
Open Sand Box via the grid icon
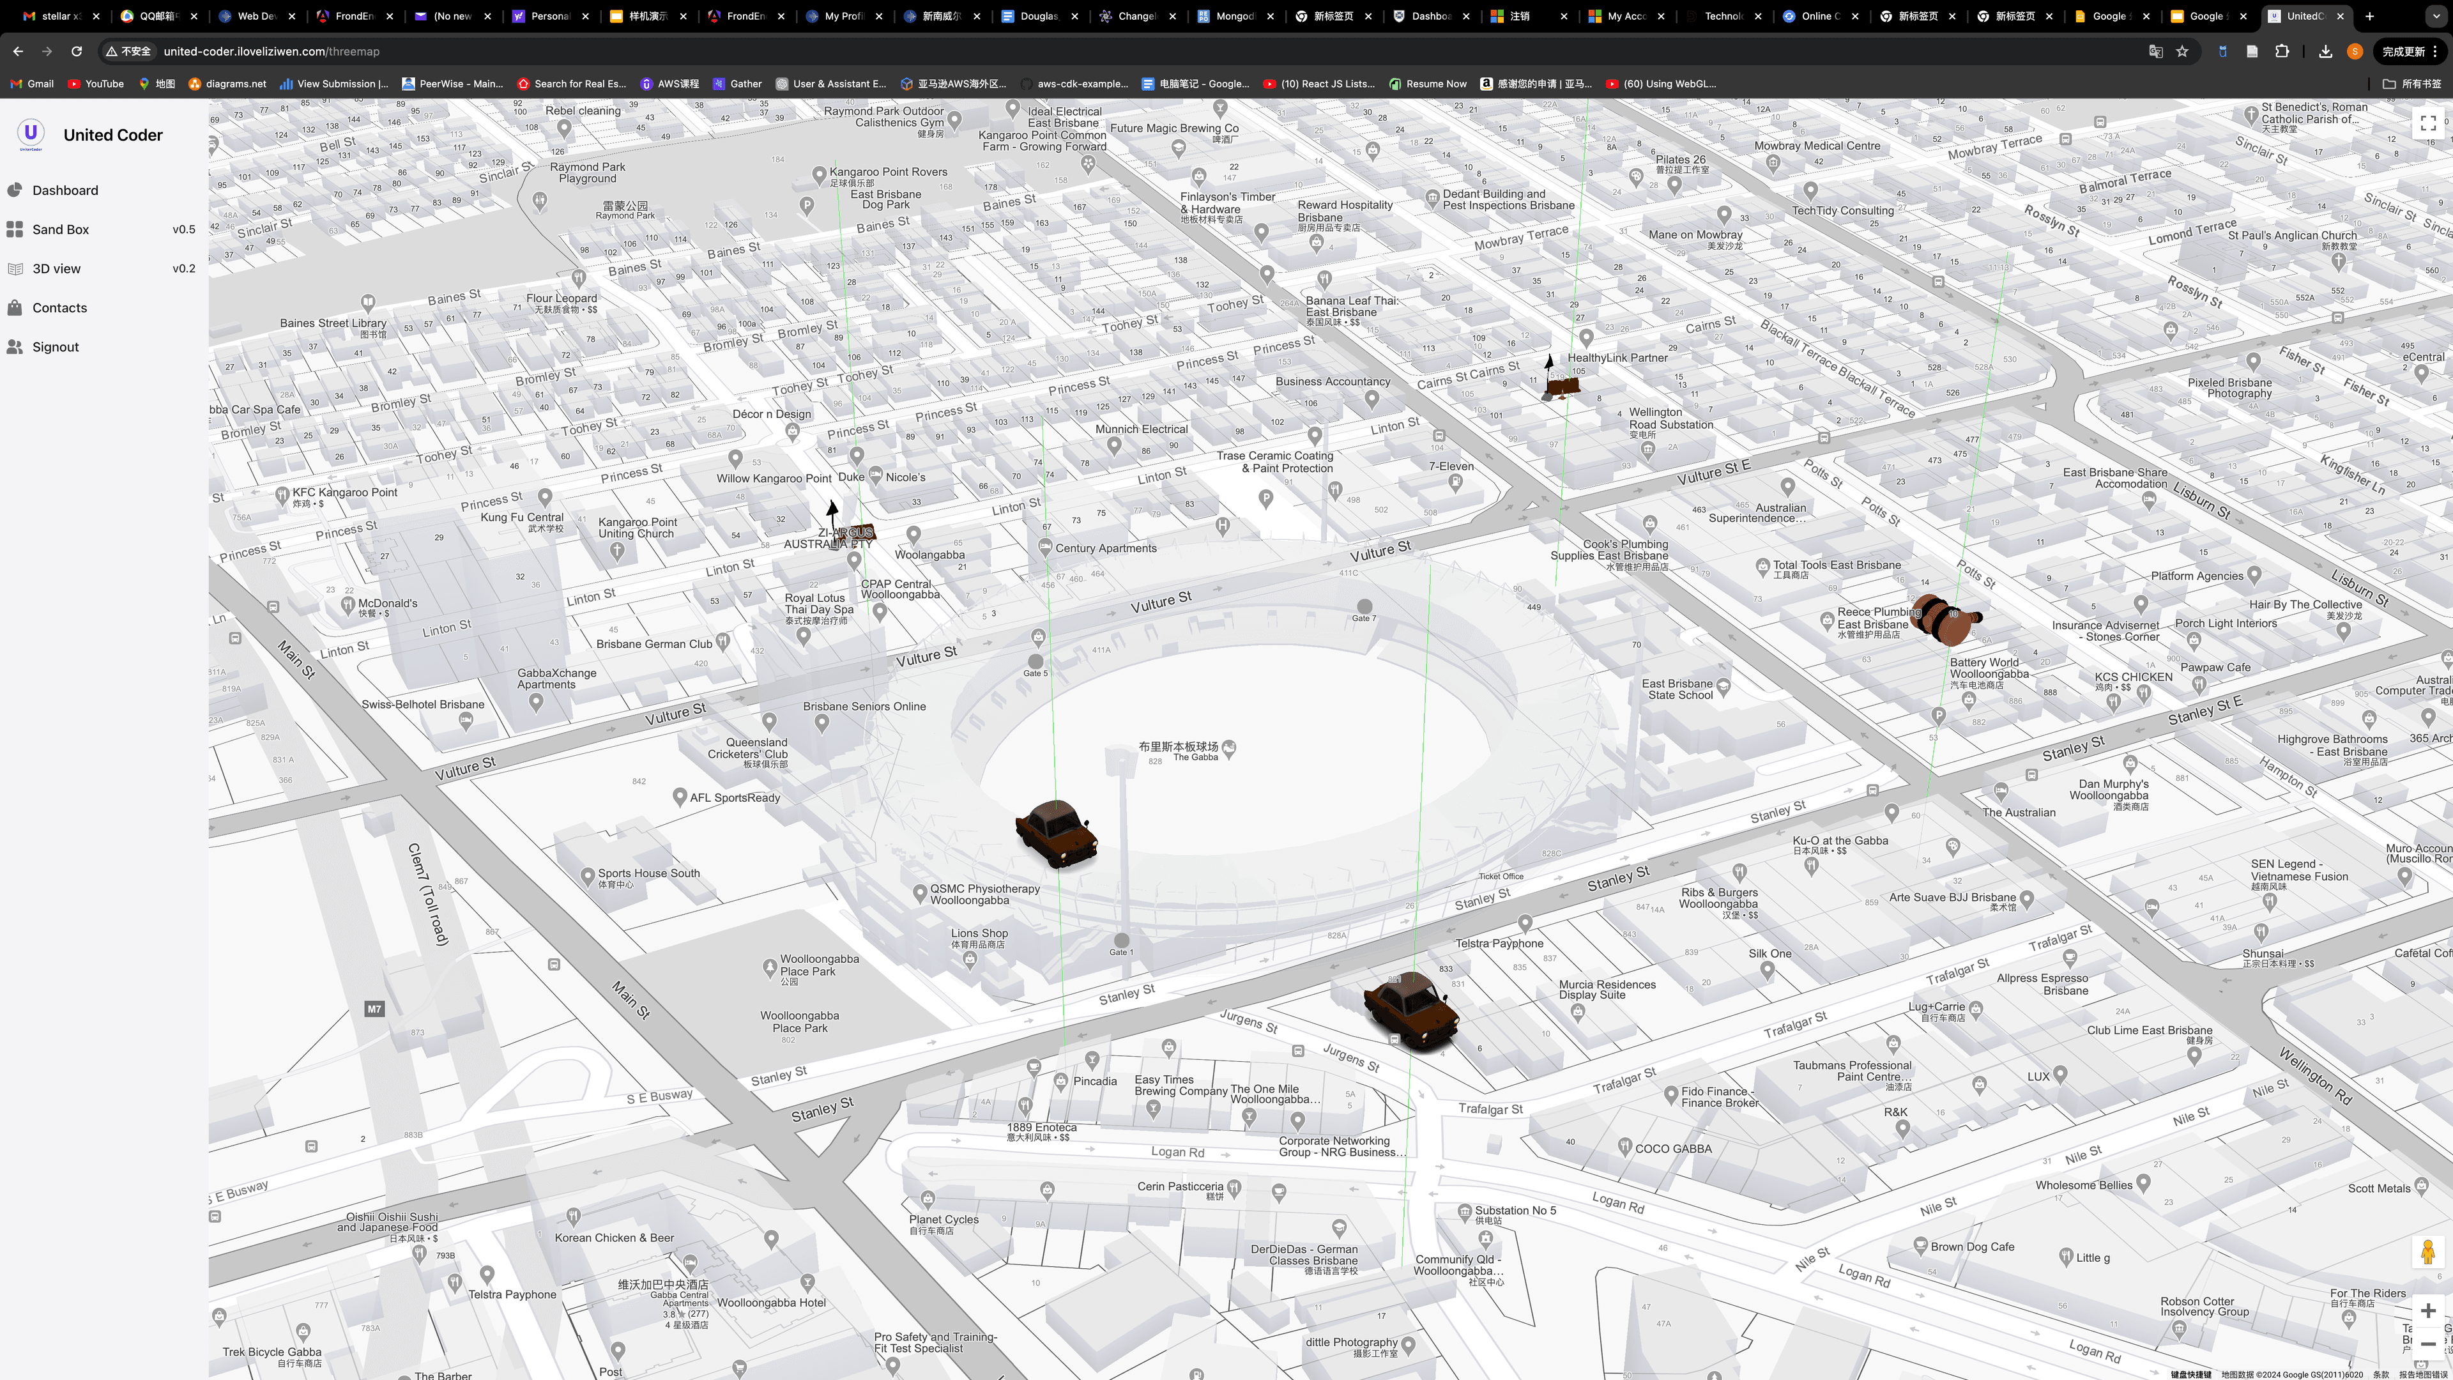15,229
